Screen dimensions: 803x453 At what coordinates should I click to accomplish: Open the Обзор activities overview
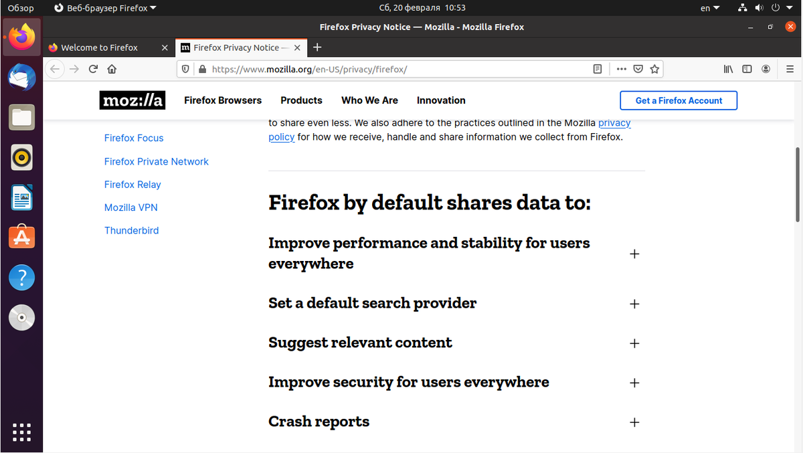tap(21, 8)
